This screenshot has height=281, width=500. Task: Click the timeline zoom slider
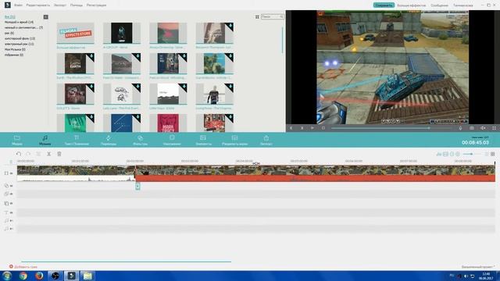click(x=472, y=154)
